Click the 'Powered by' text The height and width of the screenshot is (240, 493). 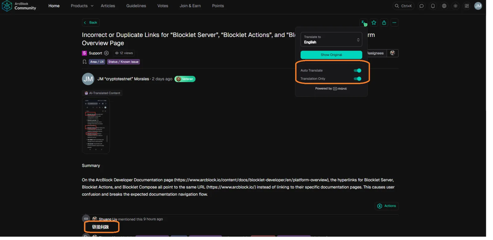point(324,89)
